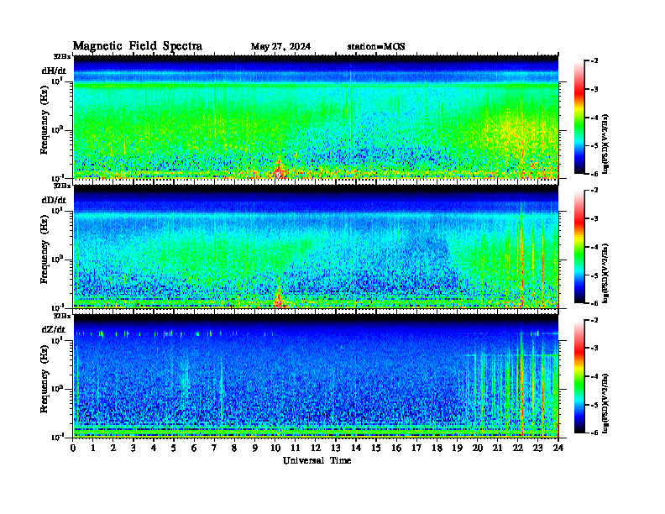Click the "Magnetic Field Spectra" title
This screenshot has width=665, height=514.
tap(138, 46)
